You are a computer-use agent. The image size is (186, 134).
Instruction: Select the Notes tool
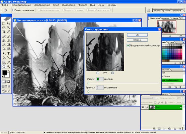coord(4,62)
